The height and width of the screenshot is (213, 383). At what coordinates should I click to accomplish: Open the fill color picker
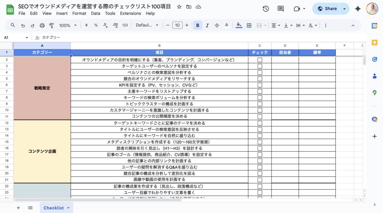pyautogui.click(x=239, y=25)
